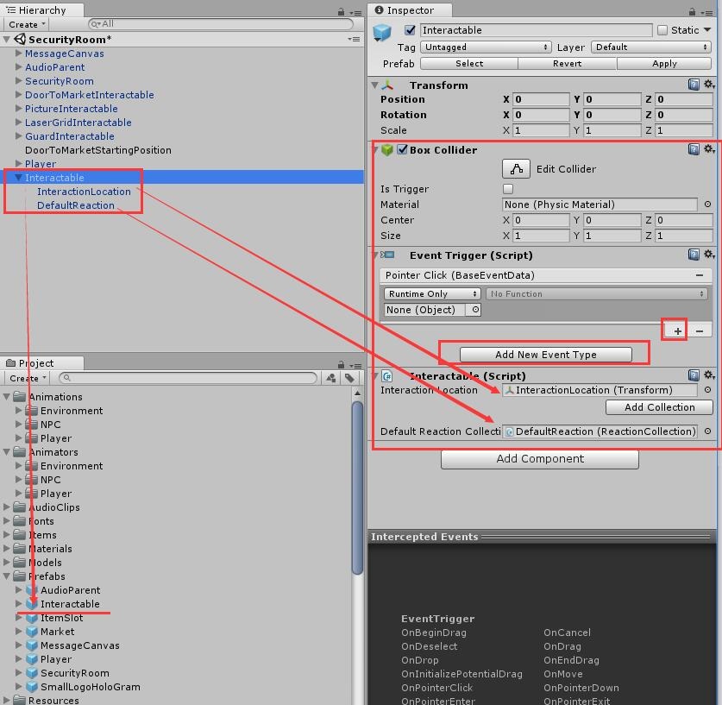Click the Interactable name field
Screen dimensions: 722x705
click(x=536, y=30)
